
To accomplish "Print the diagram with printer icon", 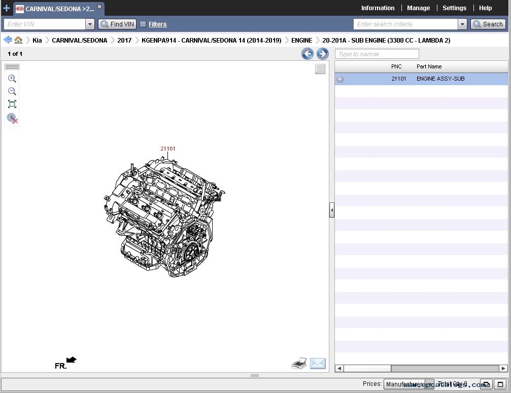I will [299, 364].
